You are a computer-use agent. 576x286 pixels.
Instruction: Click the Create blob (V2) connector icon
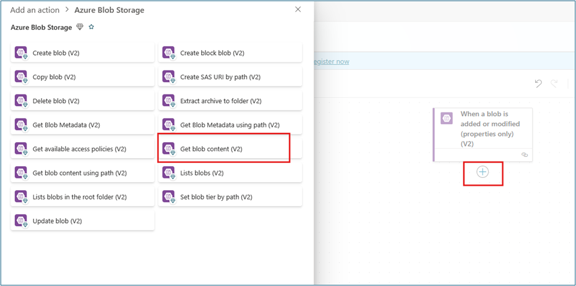pyautogui.click(x=21, y=53)
